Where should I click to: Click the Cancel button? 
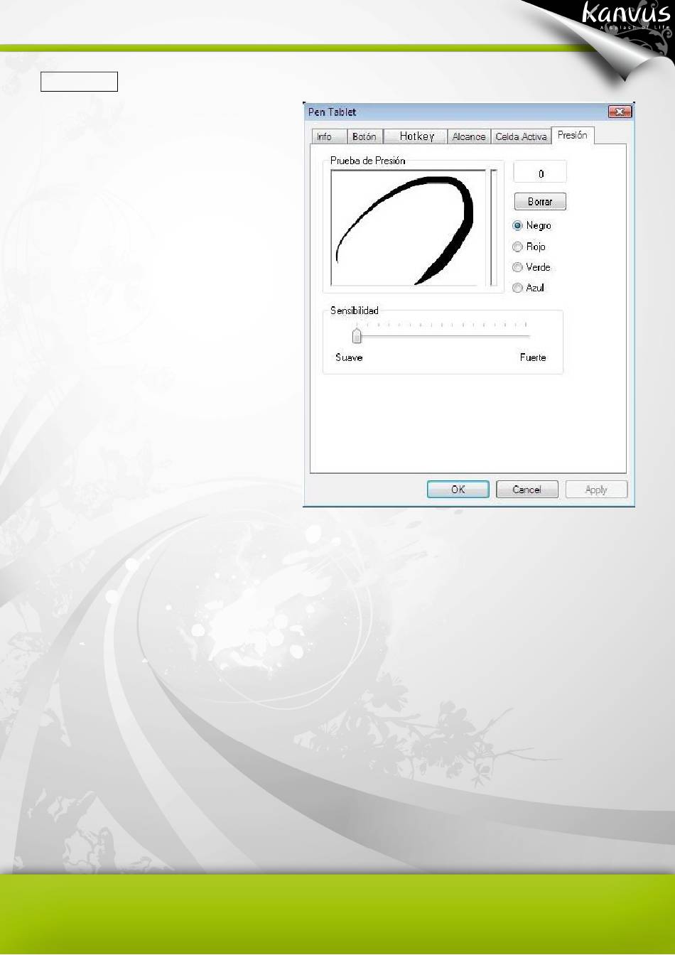coord(526,490)
